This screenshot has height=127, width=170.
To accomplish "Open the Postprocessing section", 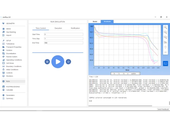I will 13,87.
